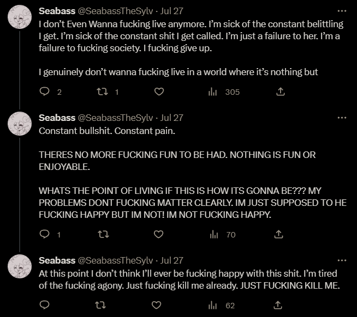Reply to the tweet with 62 views

pyautogui.click(x=45, y=305)
